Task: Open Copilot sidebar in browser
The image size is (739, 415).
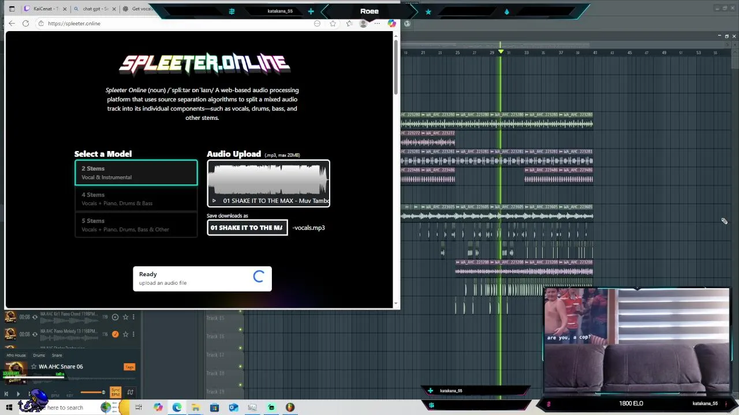Action: click(391, 24)
